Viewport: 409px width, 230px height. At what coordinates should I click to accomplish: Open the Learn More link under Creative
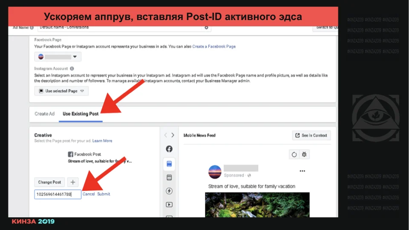[102, 141]
